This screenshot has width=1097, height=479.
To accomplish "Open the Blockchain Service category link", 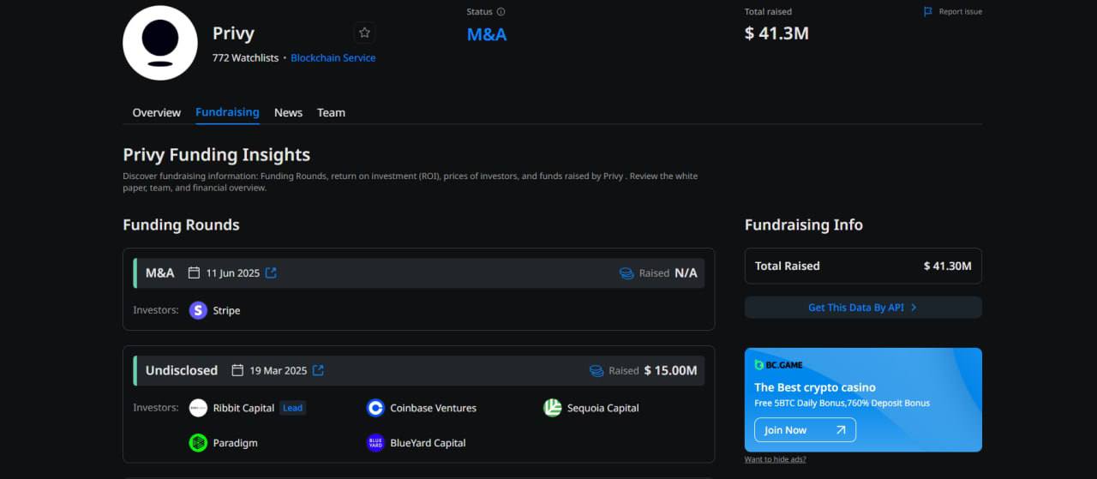I will click(333, 58).
